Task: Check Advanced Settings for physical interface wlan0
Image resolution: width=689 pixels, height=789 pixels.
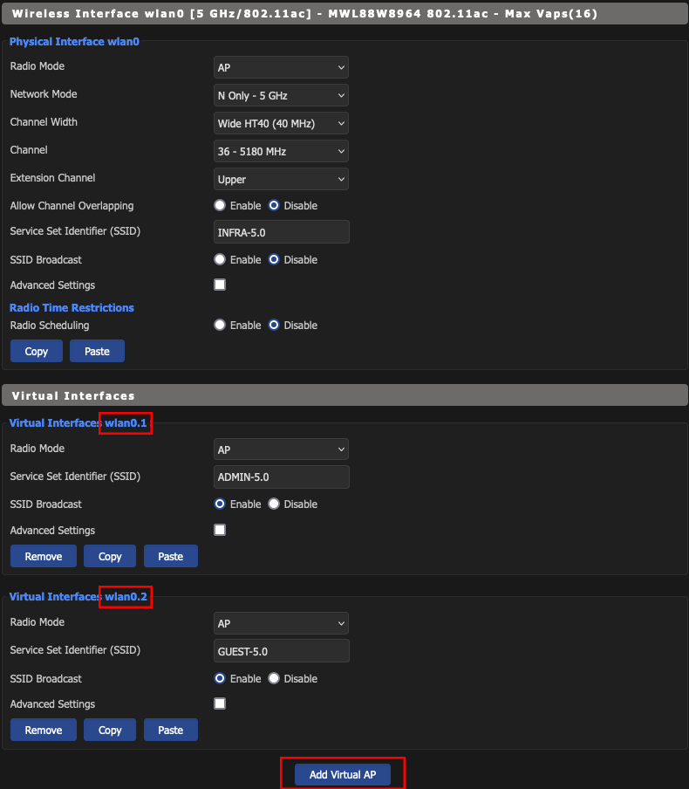Action: coord(220,285)
